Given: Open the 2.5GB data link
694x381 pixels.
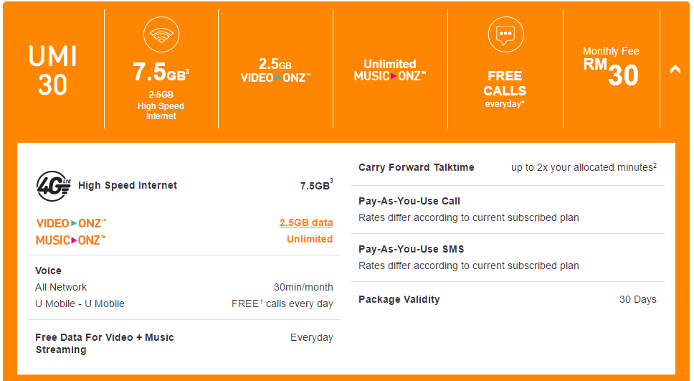Looking at the screenshot, I should (x=306, y=222).
